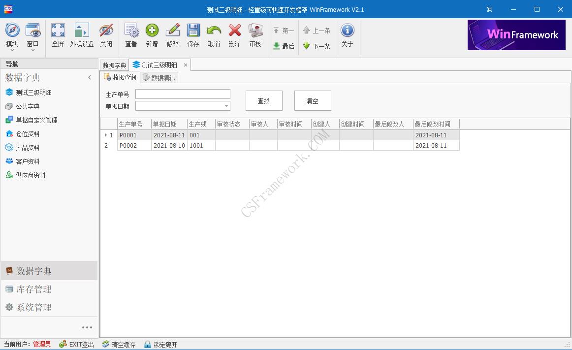Click the 查找 (Search) button
The width and height of the screenshot is (572, 350).
(263, 100)
